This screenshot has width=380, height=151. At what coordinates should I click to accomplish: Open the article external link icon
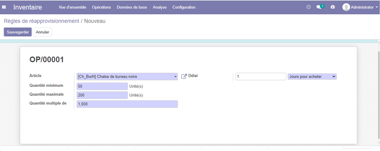pos(184,76)
